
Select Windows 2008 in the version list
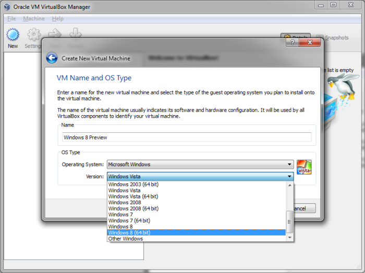click(197, 203)
